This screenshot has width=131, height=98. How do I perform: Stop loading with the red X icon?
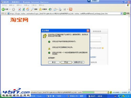point(19,9)
